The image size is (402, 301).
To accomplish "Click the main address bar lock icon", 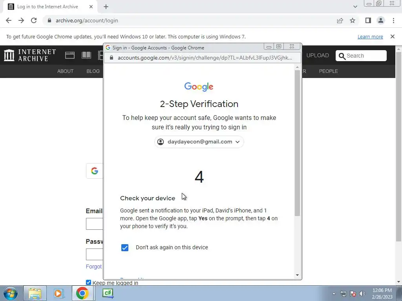I will tap(49, 20).
